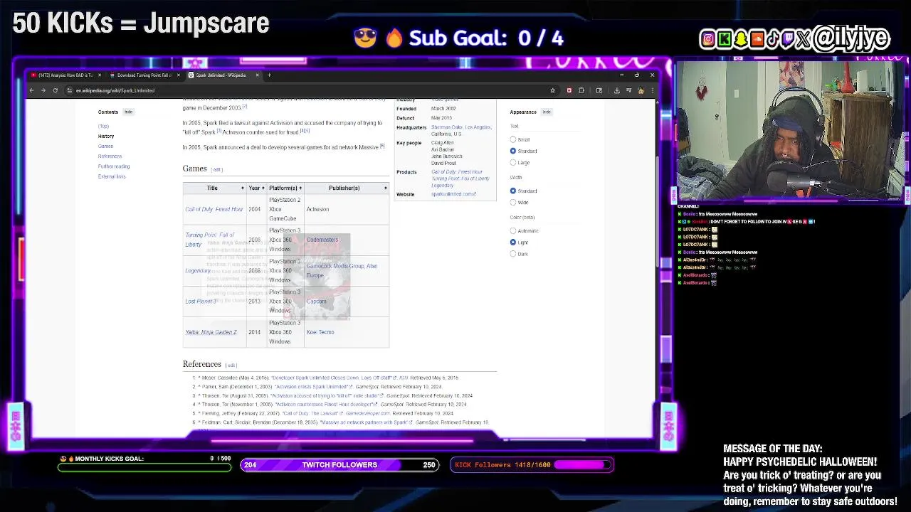The image size is (911, 512).
Task: Open Call of Duty: Finest Hour table link
Action: [214, 209]
